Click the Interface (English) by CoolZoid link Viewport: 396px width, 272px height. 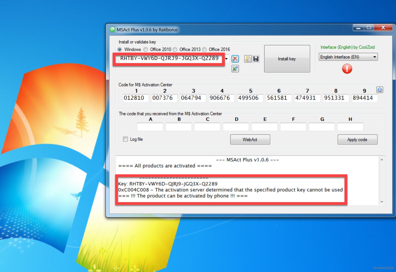click(348, 47)
